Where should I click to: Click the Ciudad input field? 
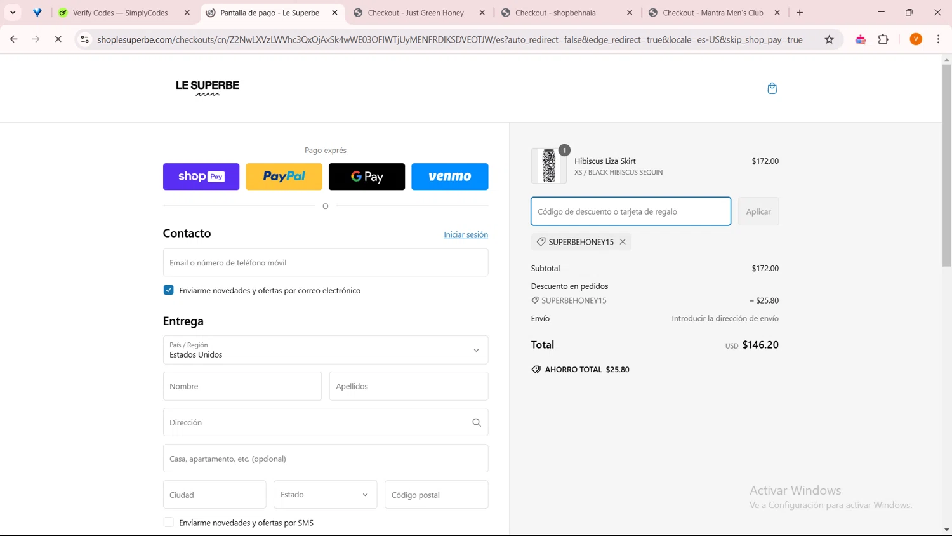[215, 495]
